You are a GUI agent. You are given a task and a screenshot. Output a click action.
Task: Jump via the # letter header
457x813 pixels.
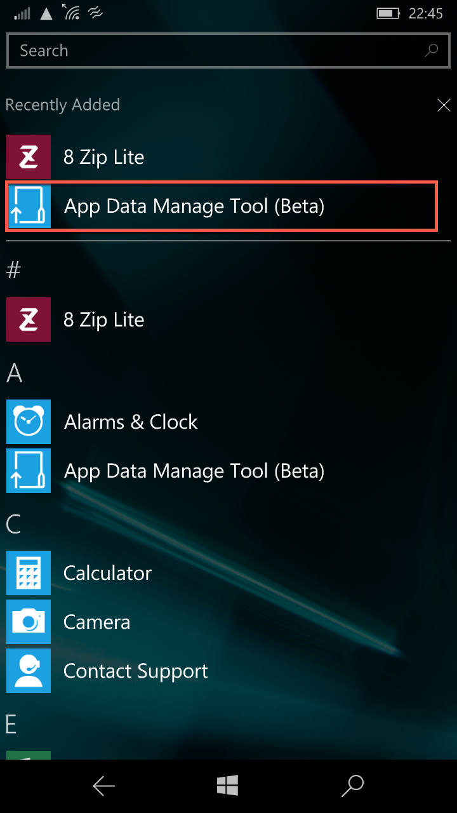tap(13, 271)
